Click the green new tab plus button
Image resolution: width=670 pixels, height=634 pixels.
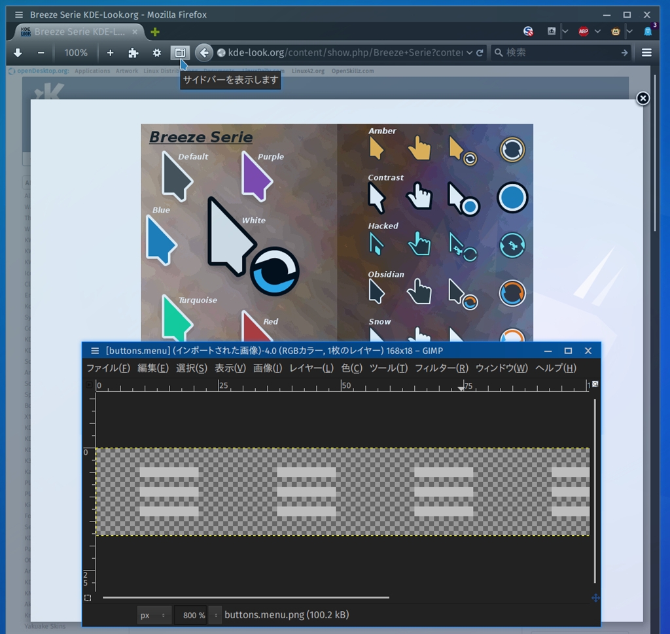[155, 31]
